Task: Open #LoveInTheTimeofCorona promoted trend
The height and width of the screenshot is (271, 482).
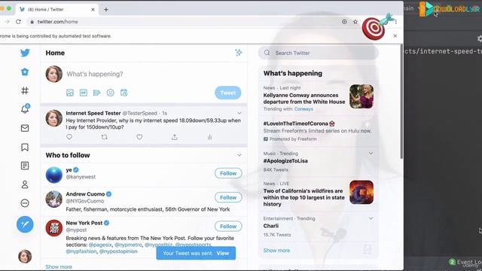Action: (x=318, y=131)
